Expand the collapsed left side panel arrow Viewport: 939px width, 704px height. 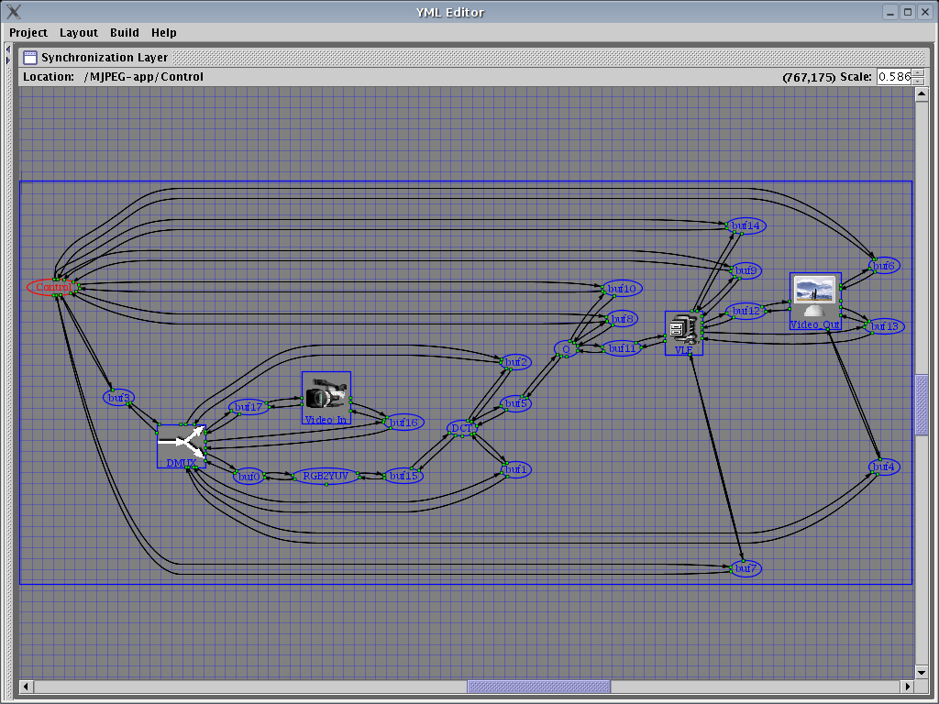coord(8,60)
